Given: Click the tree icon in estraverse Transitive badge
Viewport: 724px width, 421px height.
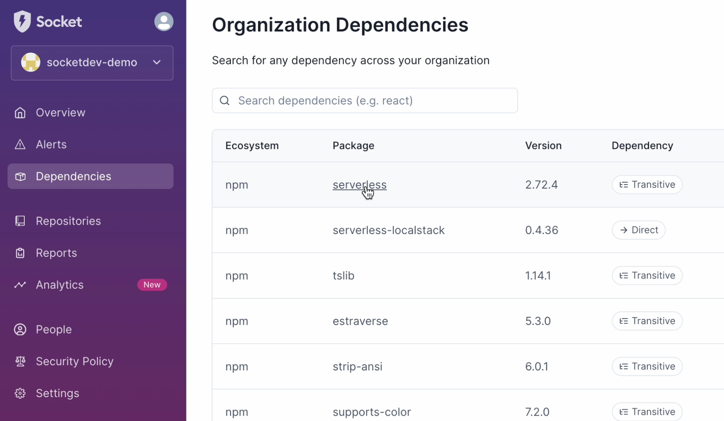Looking at the screenshot, I should click(x=624, y=321).
